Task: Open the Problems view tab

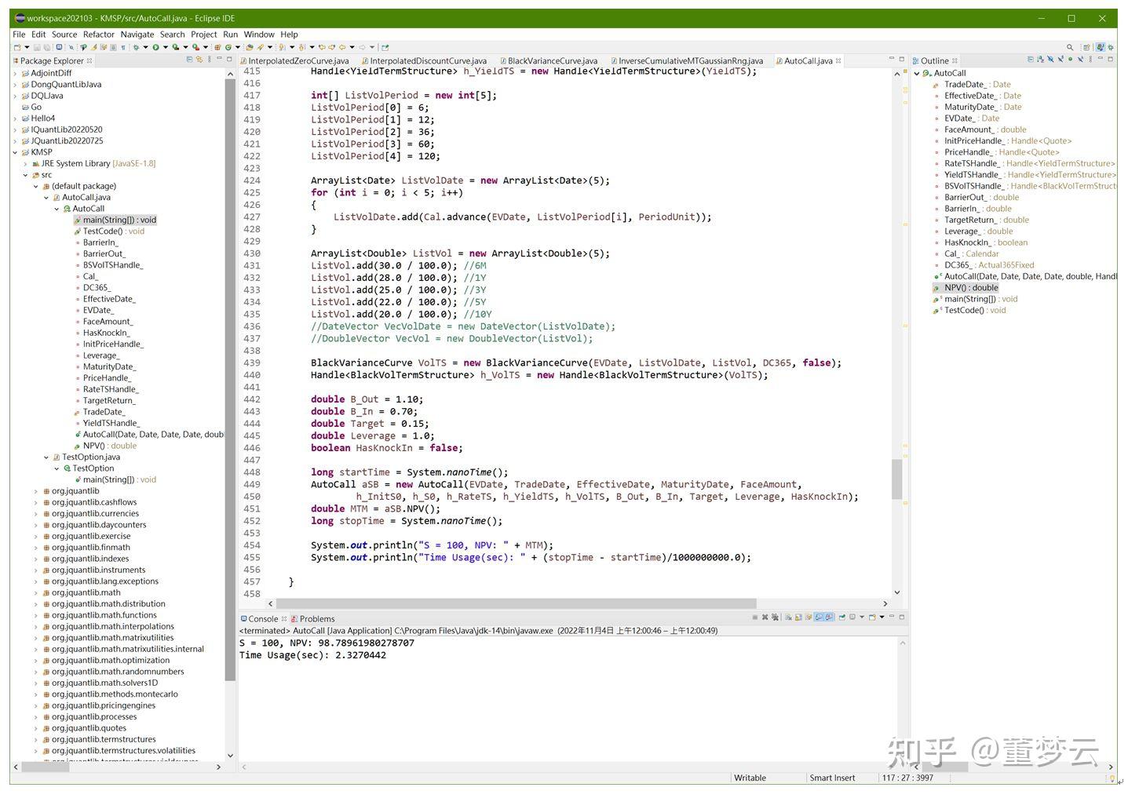Action: [x=316, y=618]
